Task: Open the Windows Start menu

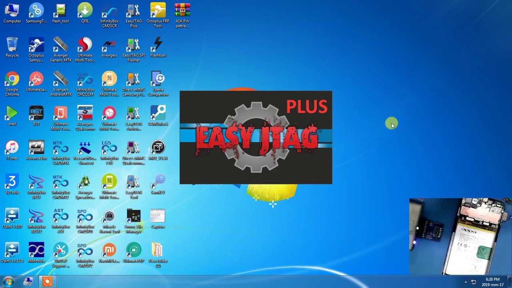Action: coord(8,282)
